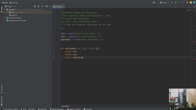The width and height of the screenshot is (196, 110).
Task: Toggle the Project side tool window button
Action: tap(2, 9)
